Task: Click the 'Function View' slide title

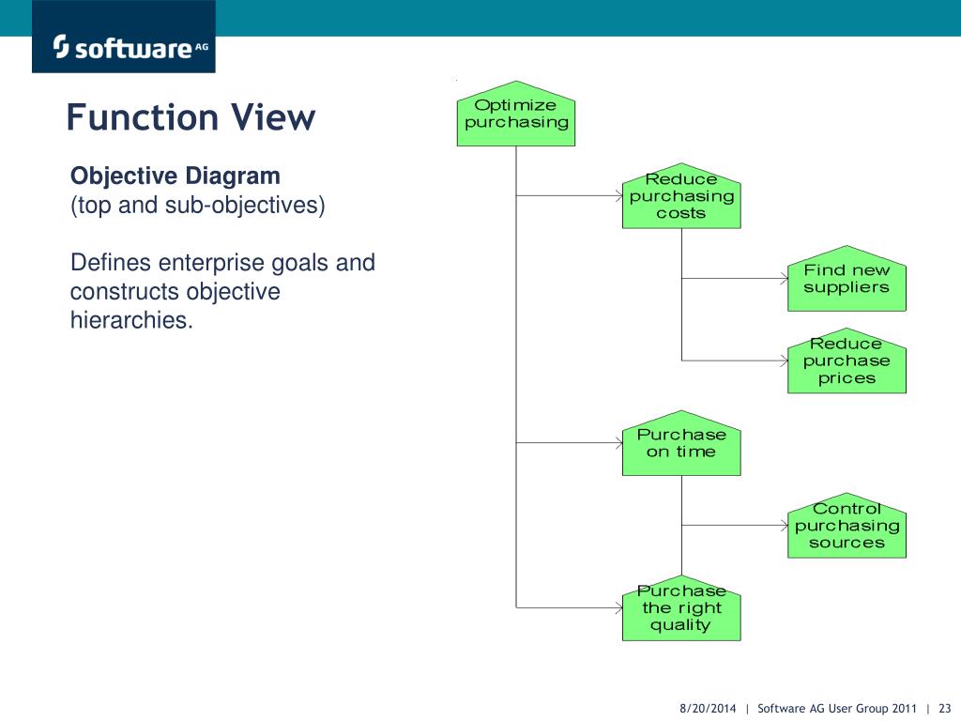Action: tap(191, 117)
